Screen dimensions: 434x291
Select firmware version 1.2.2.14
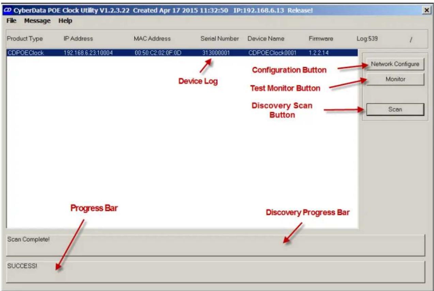point(319,52)
